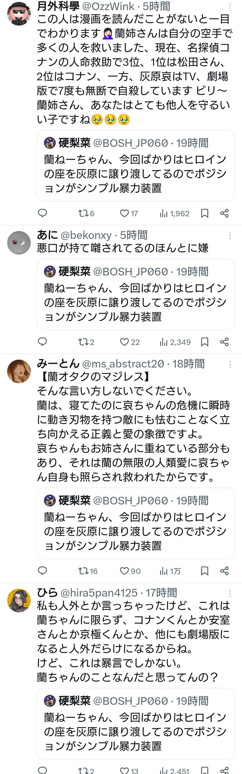Image resolution: width=242 pixels, height=774 pixels.
Task: Share the tweet by 月外科學
Action: pyautogui.click(x=224, y=213)
